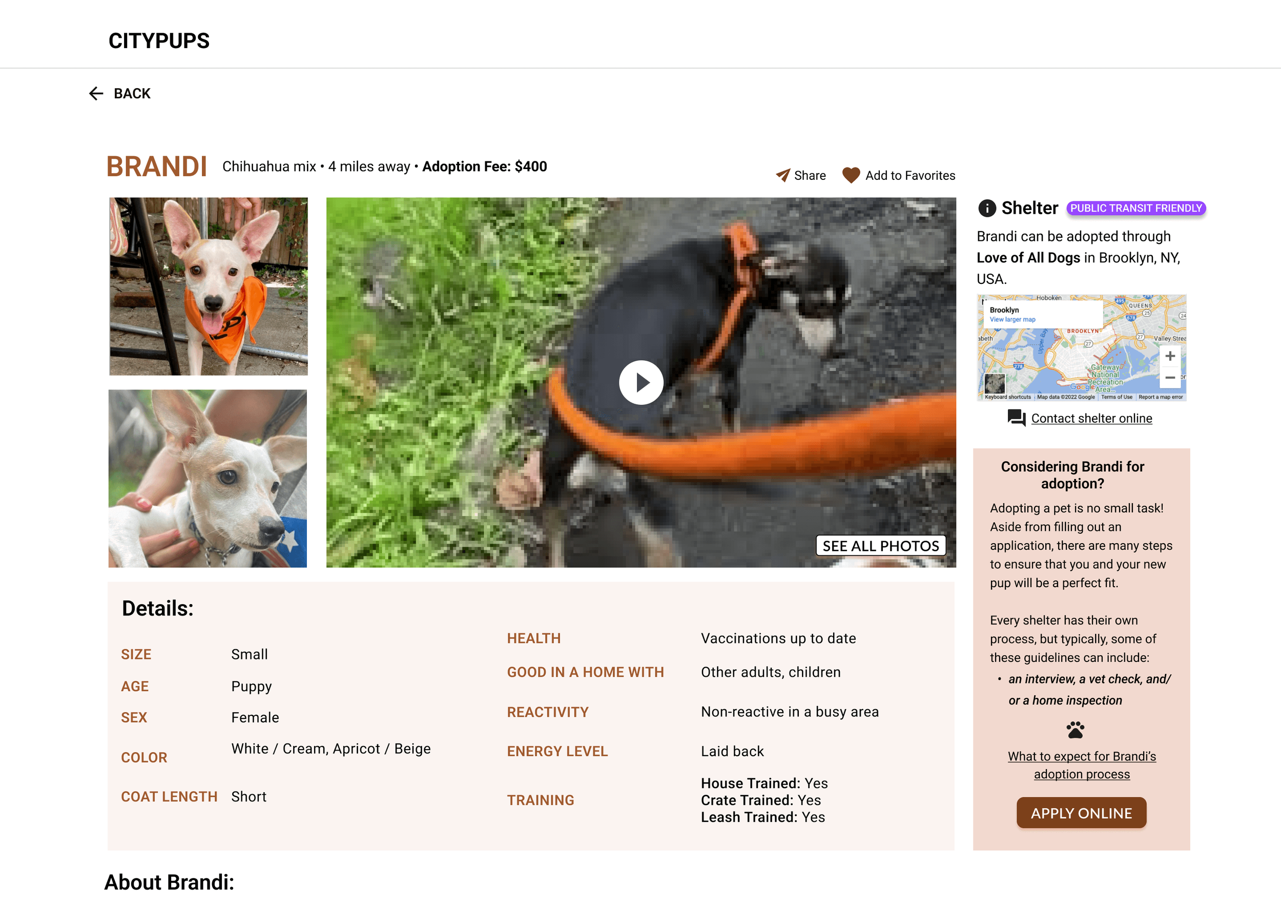Click the heart Add to Favorites icon
The width and height of the screenshot is (1281, 911).
coord(851,176)
